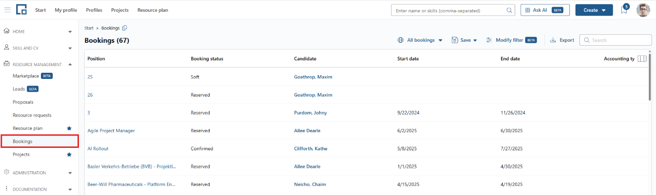Click the Home icon in sidebar
Viewport: 656px width, 195px height.
coord(7,31)
